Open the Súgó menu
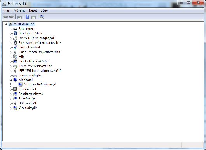The width and height of the screenshot is (206, 150). pyautogui.click(x=44, y=10)
